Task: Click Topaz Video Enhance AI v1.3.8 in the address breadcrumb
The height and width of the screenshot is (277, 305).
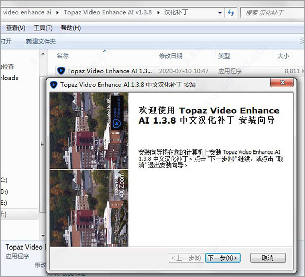Action: [108, 12]
